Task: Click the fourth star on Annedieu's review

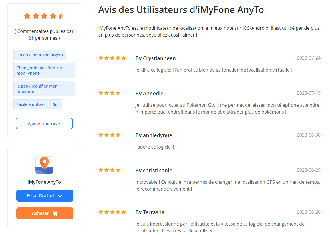Action: 118,92
